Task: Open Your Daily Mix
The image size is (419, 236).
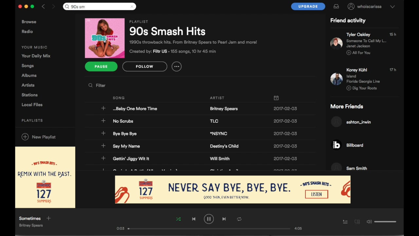Action: (x=36, y=56)
